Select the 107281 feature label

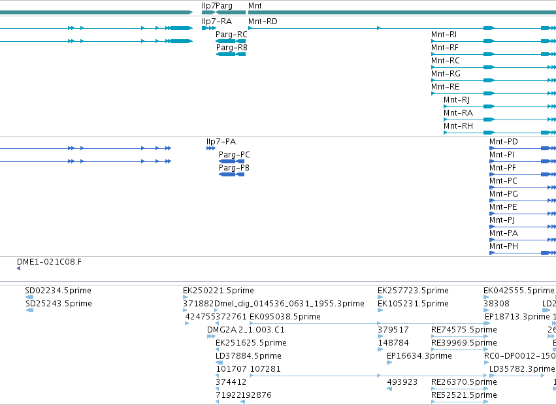[265, 370]
